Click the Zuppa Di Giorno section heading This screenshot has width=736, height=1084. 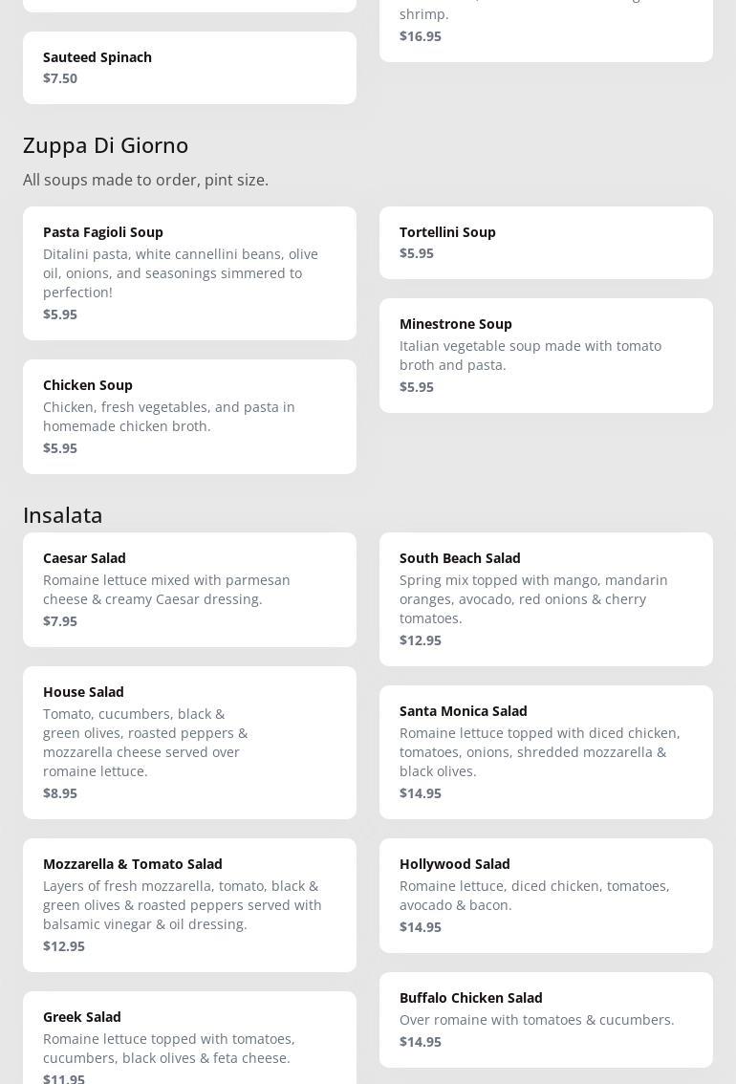click(106, 144)
